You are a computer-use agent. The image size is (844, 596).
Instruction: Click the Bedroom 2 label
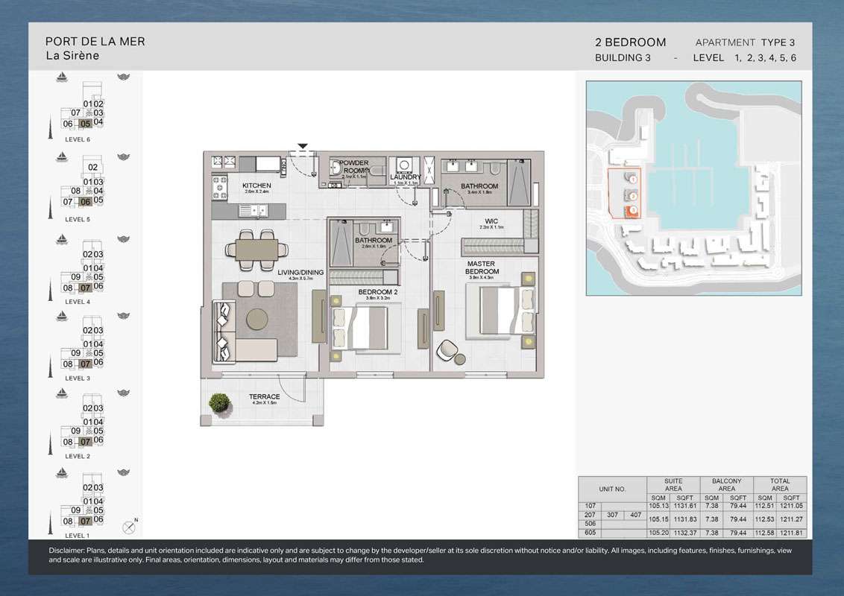pyautogui.click(x=378, y=293)
